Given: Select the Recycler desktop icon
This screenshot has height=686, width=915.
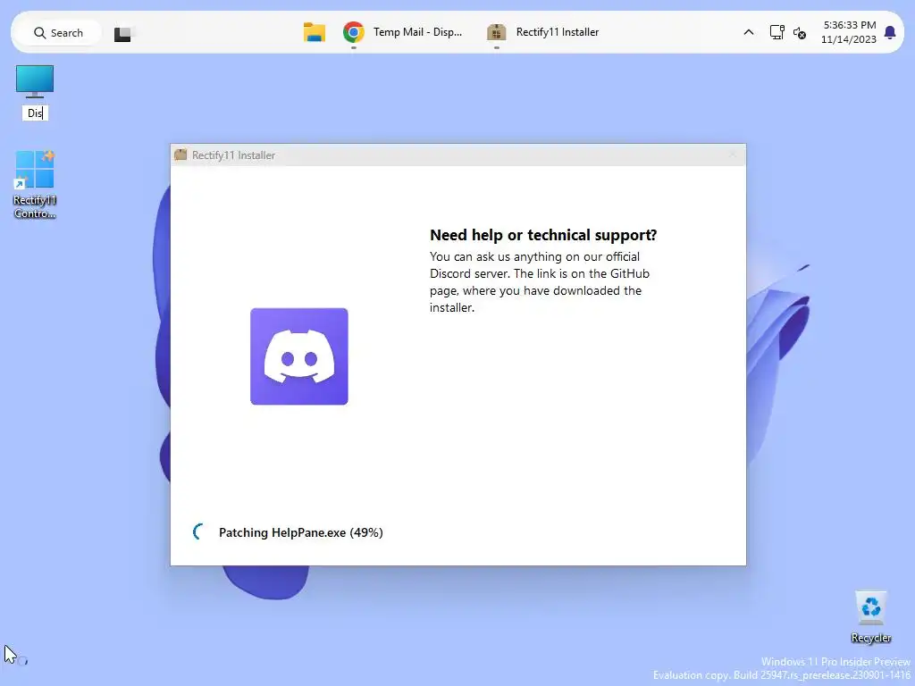Looking at the screenshot, I should click(x=870, y=617).
